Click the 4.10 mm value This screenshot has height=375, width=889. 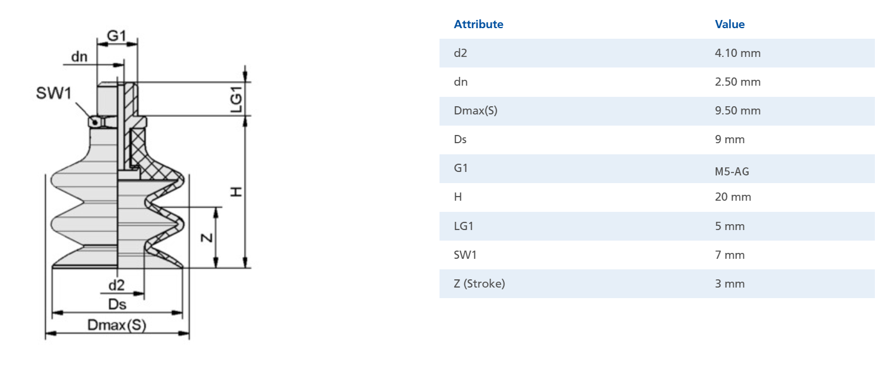click(737, 53)
